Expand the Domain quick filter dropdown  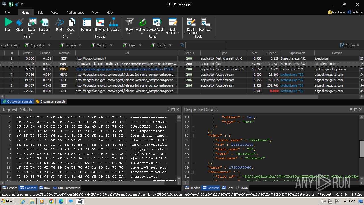click(80, 45)
